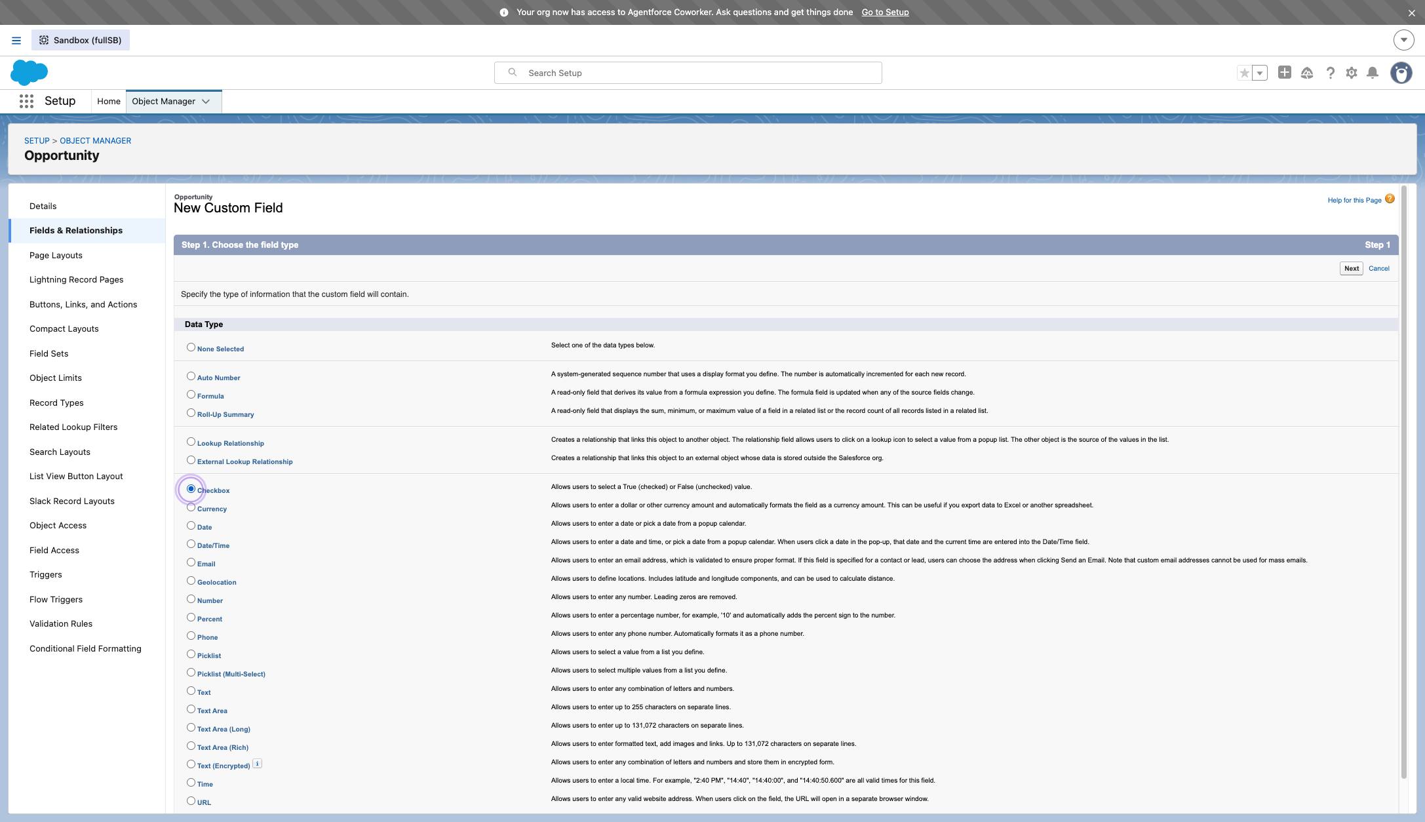Select the Text Area (Long) radio button
The width and height of the screenshot is (1425, 822).
(191, 728)
